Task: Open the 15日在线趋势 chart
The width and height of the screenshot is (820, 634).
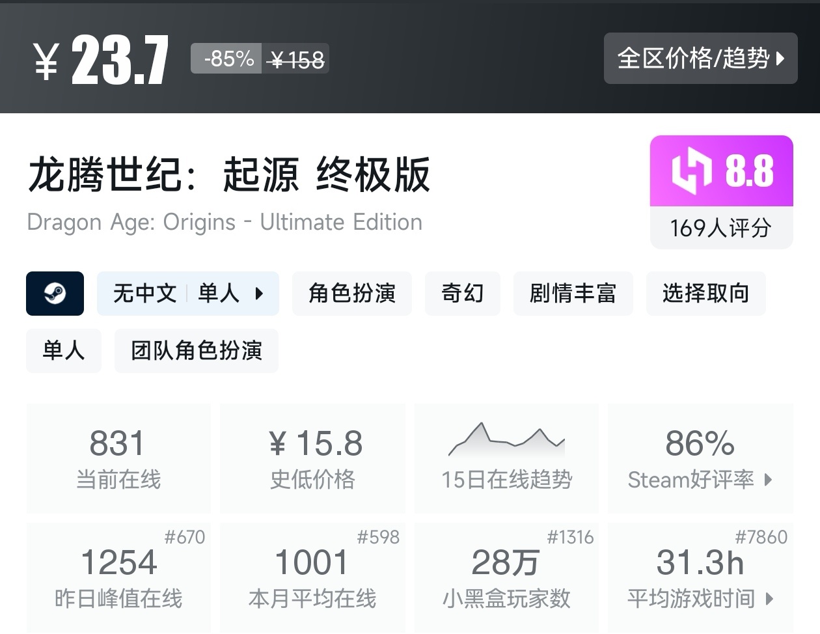Action: click(x=506, y=458)
